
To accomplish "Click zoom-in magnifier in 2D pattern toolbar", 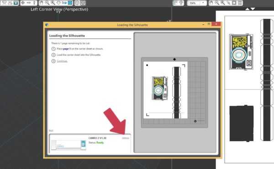I will pyautogui.click(x=223, y=3).
